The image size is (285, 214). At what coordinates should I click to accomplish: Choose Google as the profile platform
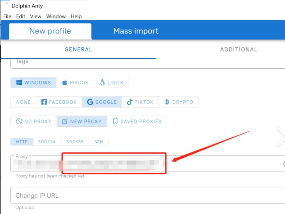102,102
